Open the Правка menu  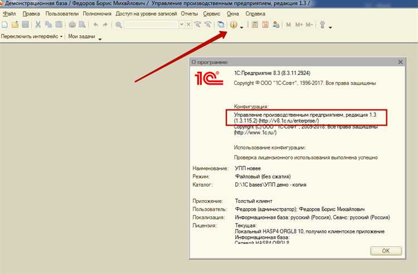click(31, 13)
